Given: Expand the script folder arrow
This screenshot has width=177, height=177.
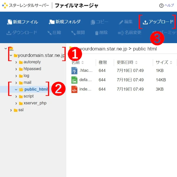Looking at the screenshot, I should click(16, 96).
